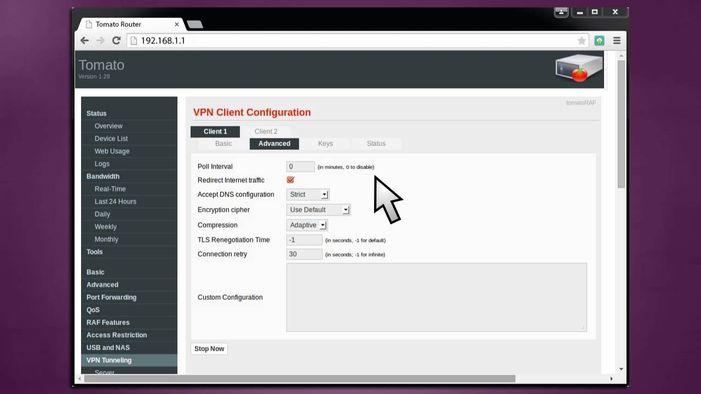Screen dimensions: 701x394
Task: Click the Stop Now button
Action: (209, 349)
